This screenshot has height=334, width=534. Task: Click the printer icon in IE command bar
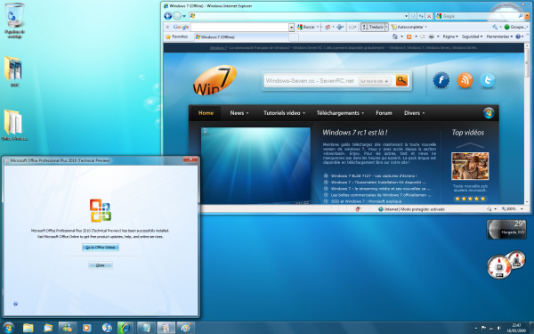pos(431,37)
